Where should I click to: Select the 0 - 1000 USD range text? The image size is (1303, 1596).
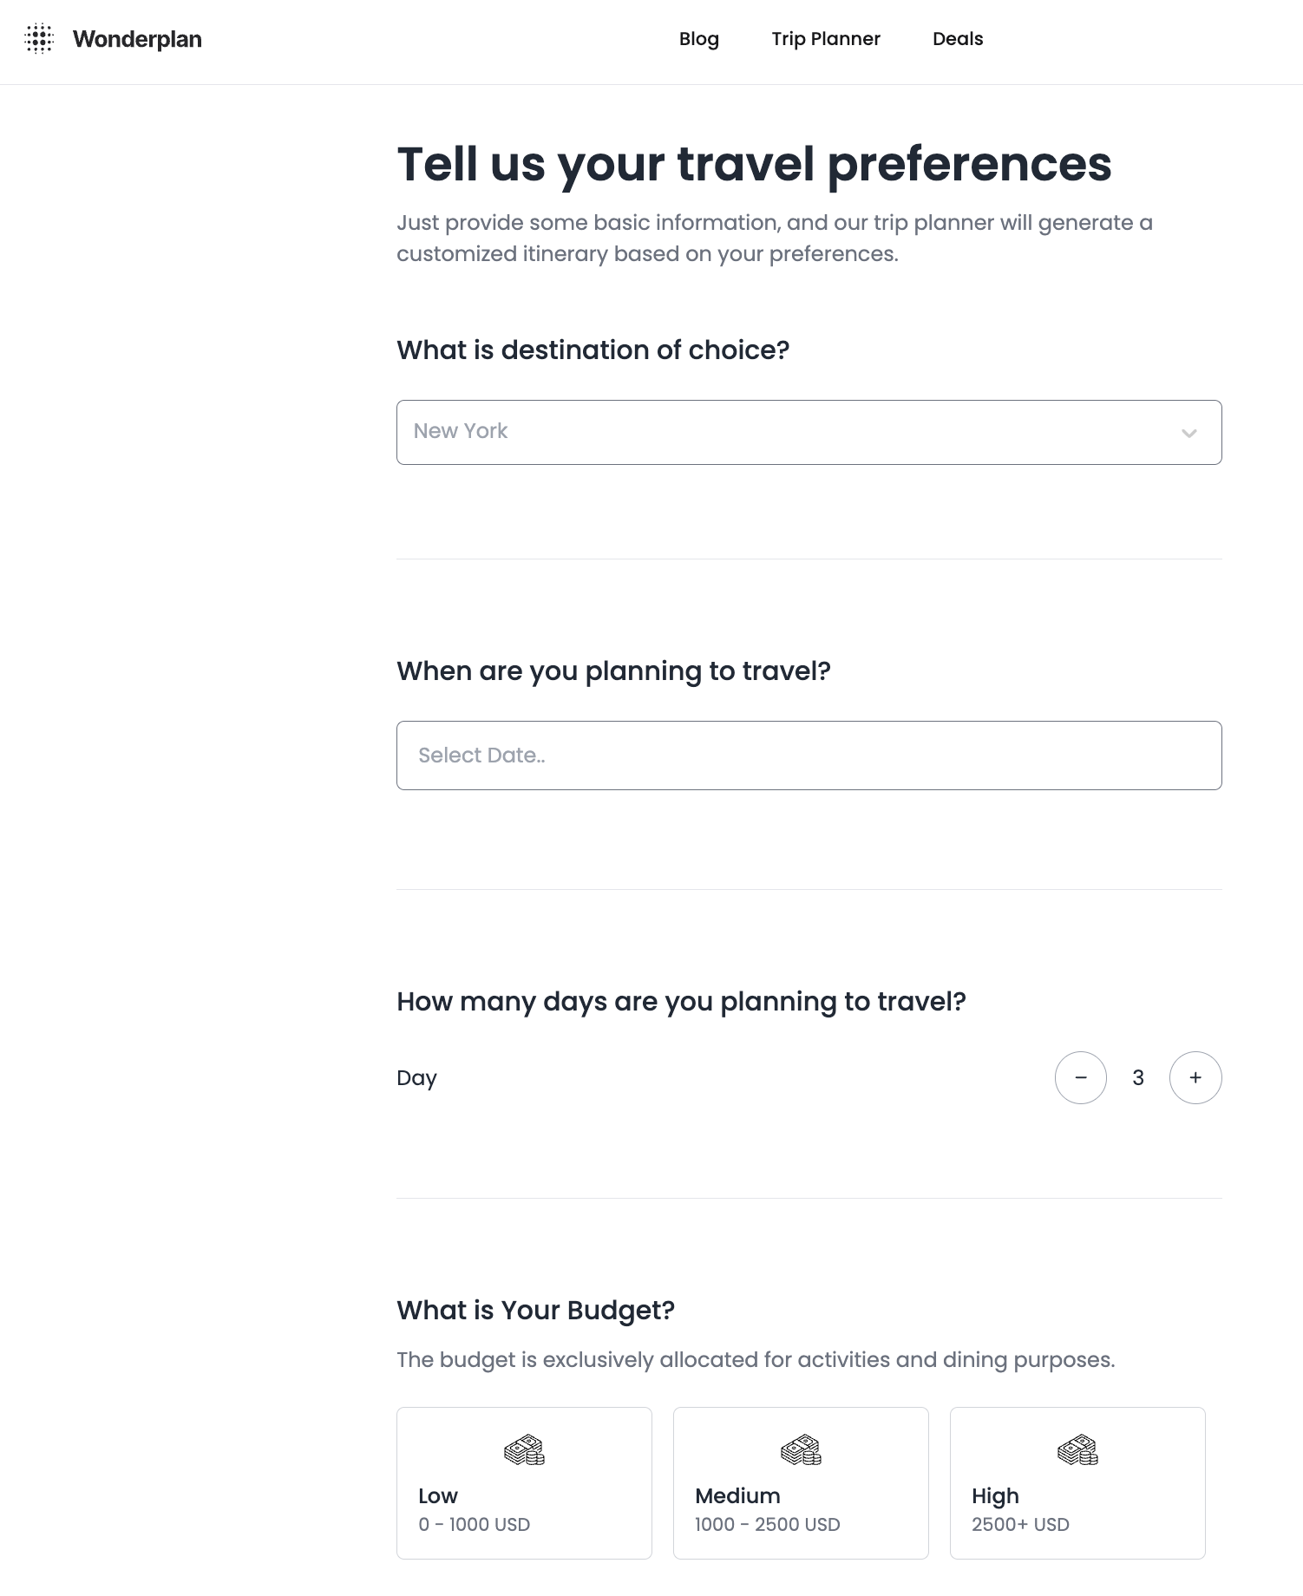click(474, 1525)
